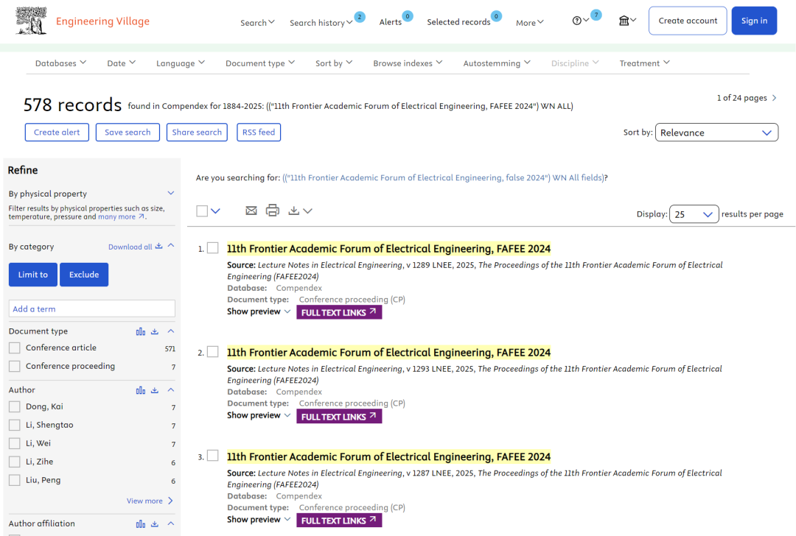Open the Search history menu
The height and width of the screenshot is (536, 796).
pos(321,22)
